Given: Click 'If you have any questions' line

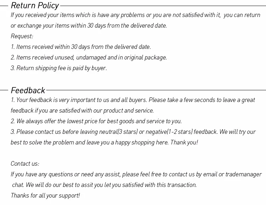Looking at the screenshot, I should pyautogui.click(x=136, y=174).
